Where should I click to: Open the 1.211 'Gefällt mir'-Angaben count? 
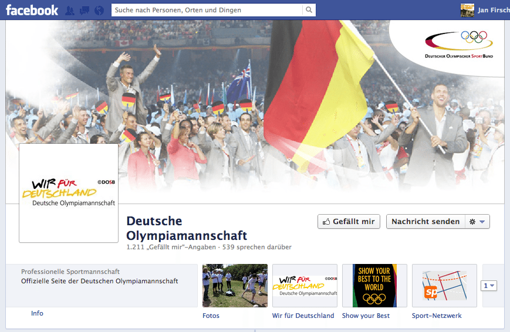click(171, 247)
